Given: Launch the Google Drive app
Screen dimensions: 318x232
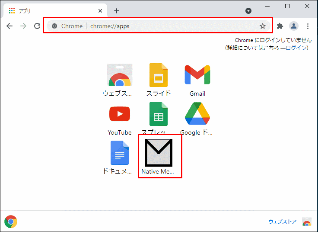Looking at the screenshot, I should [x=197, y=113].
